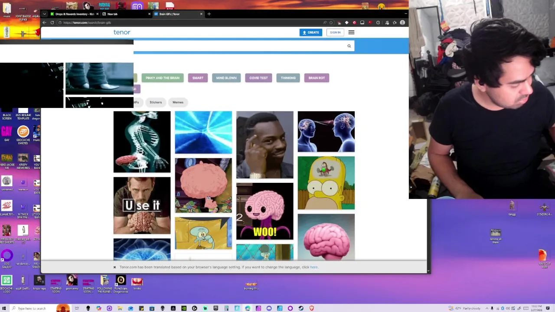Select the PINKY AND THE BRAIN tag

click(x=163, y=78)
